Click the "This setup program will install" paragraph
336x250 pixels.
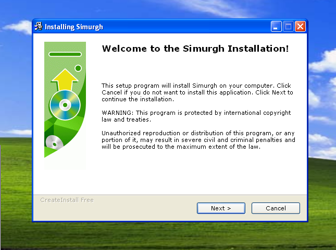point(197,92)
